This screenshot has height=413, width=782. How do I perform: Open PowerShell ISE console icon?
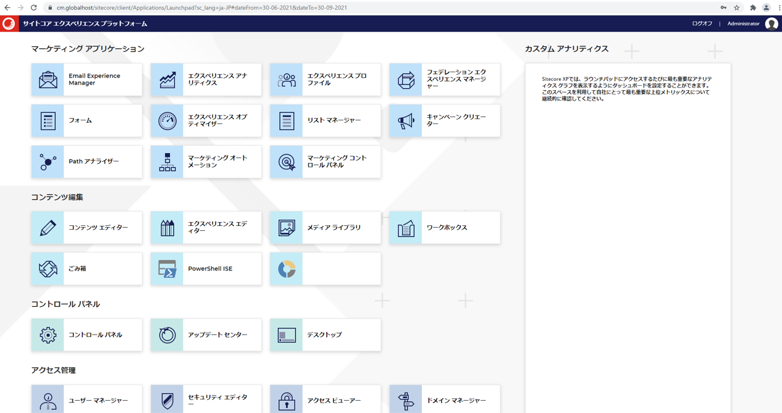coord(167,269)
